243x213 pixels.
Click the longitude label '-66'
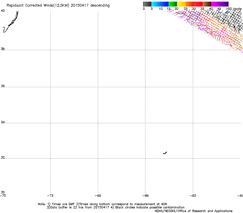[145, 196]
